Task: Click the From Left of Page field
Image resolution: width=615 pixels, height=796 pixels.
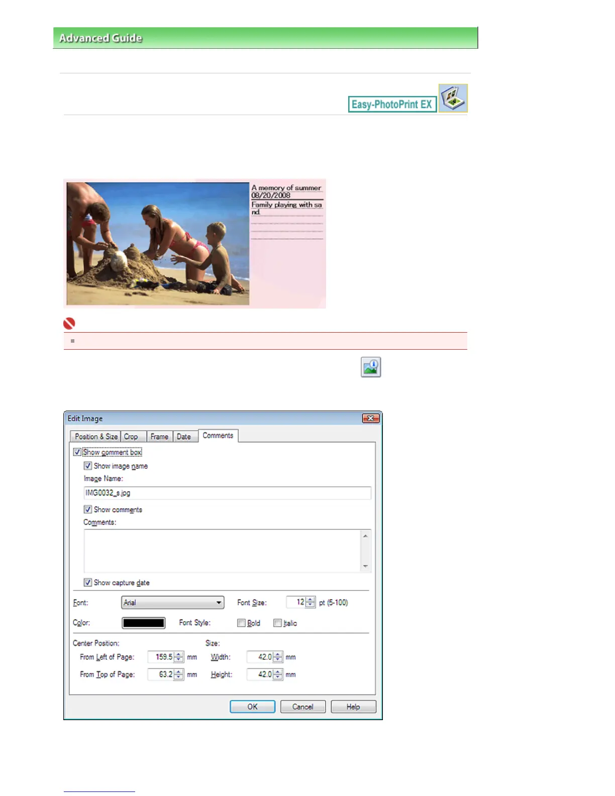Action: point(161,657)
